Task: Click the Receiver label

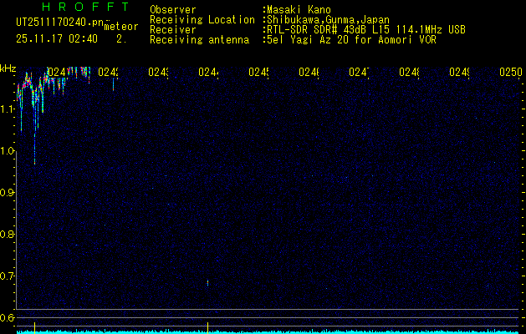Action: [173, 30]
